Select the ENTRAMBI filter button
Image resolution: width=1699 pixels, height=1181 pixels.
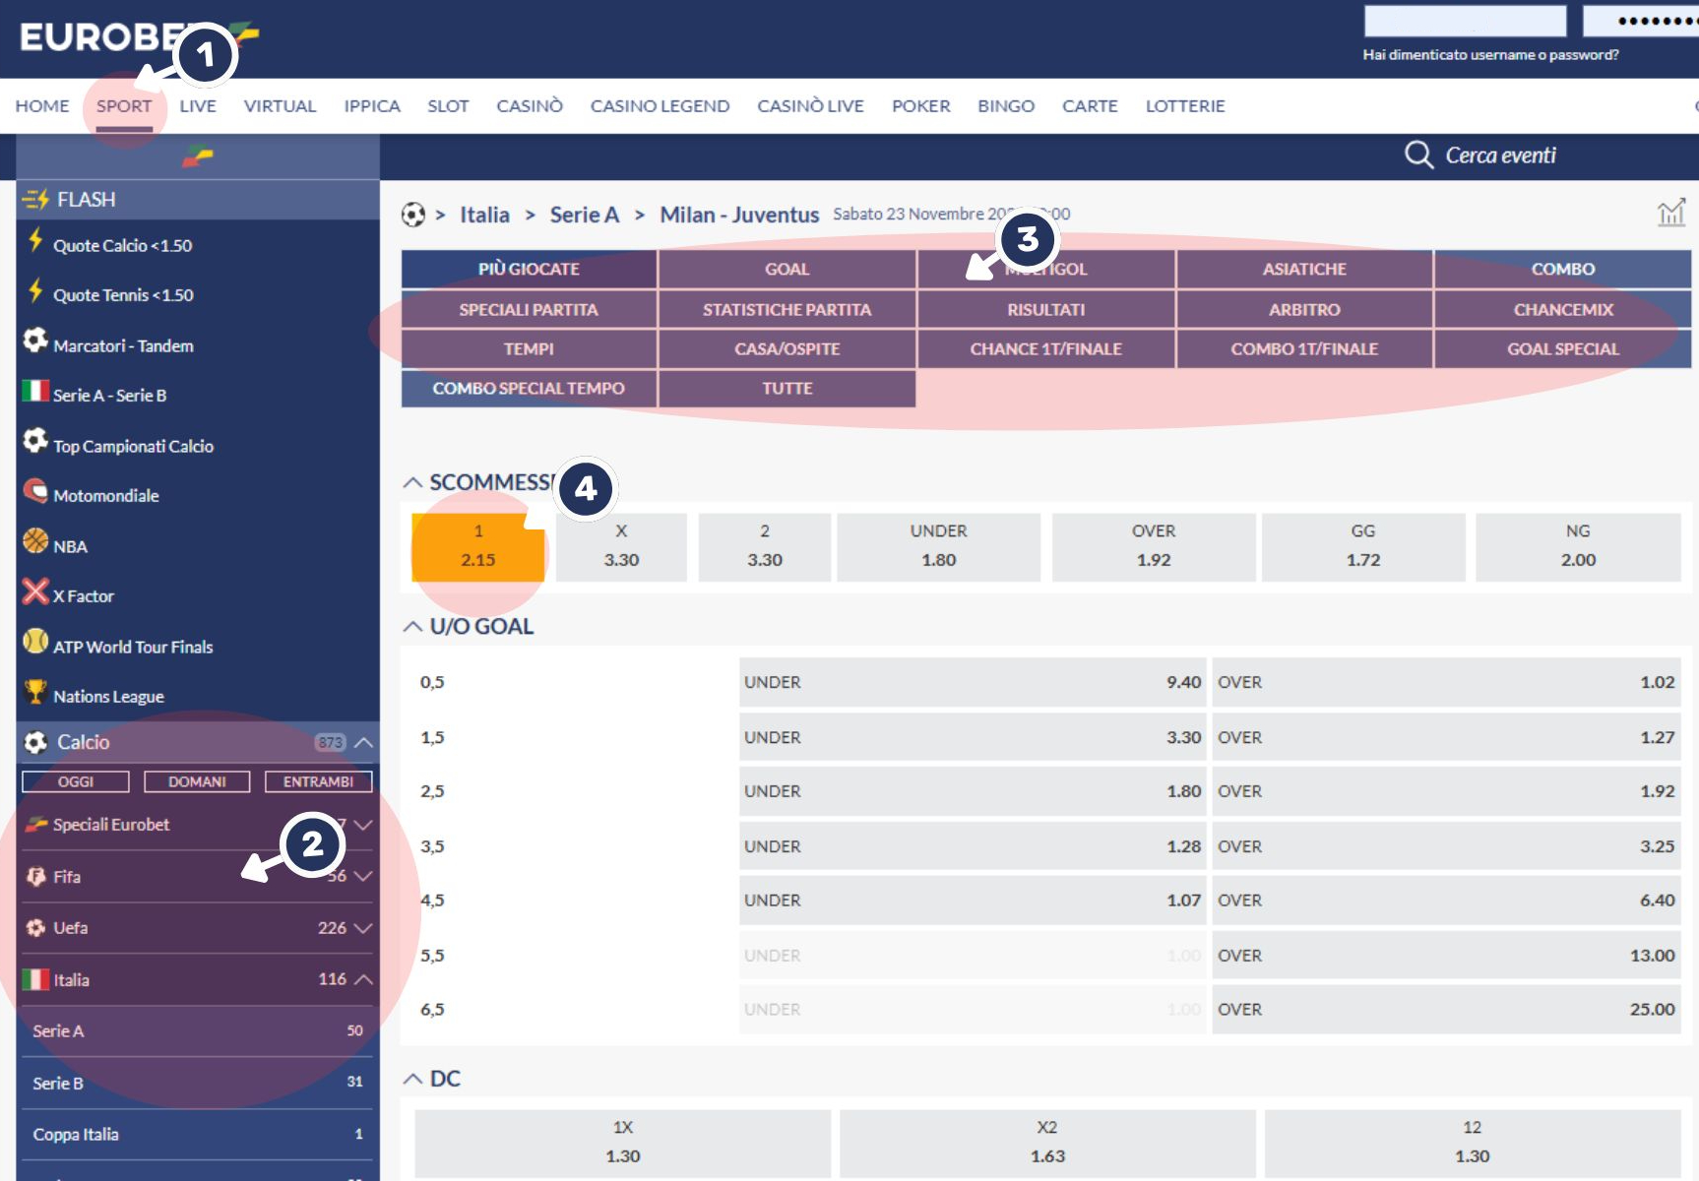pyautogui.click(x=319, y=780)
